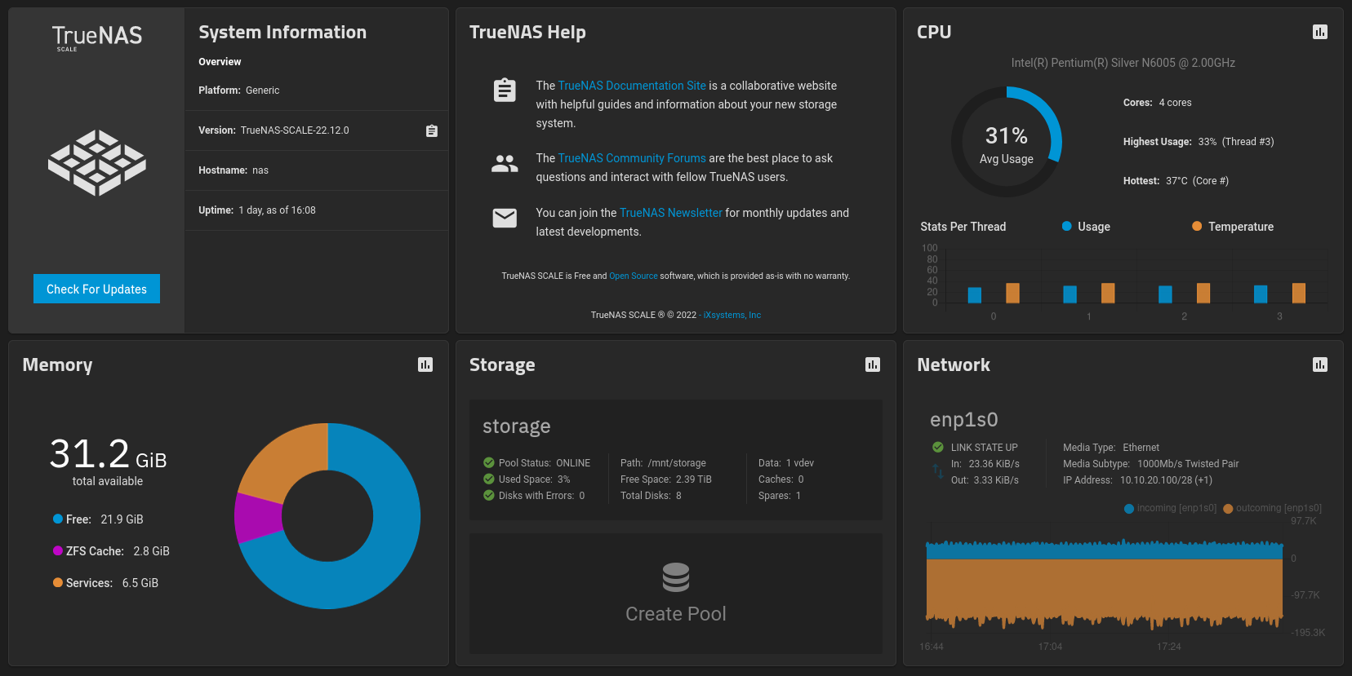The image size is (1352, 676).
Task: Click Total Disks 8 text
Action: 651,496
